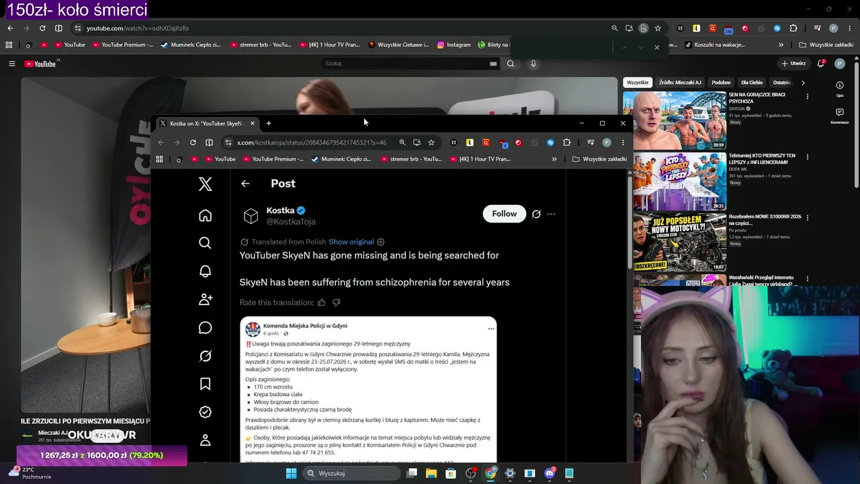The height and width of the screenshot is (484, 860).
Task: Switch to the Kostka on X browser tab
Action: pyautogui.click(x=206, y=124)
